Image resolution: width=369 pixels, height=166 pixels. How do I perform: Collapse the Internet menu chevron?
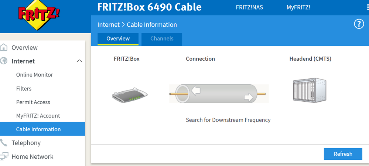[79, 61]
